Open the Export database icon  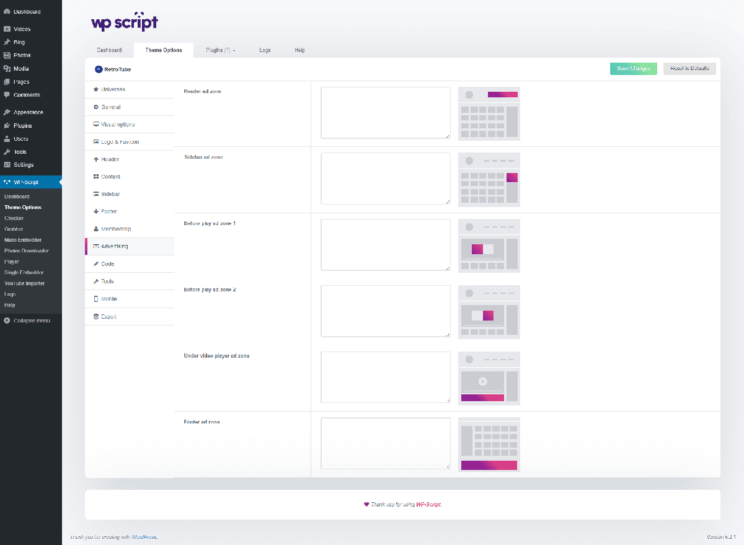point(96,316)
